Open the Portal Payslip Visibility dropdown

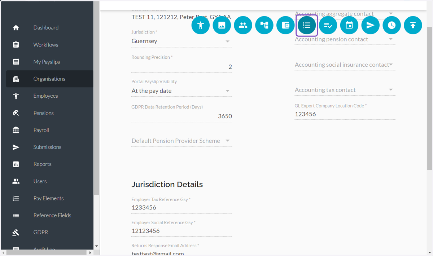181,91
